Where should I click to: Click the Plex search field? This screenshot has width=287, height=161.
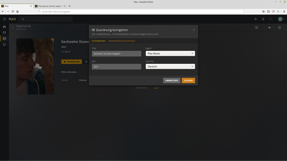pos(46,19)
